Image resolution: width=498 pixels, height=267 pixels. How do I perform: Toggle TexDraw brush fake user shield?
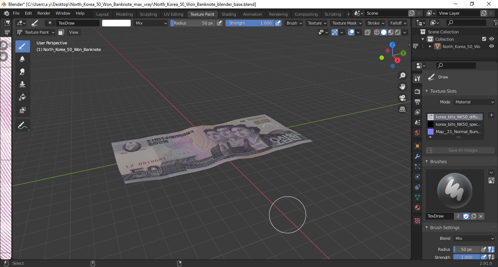coord(466,216)
